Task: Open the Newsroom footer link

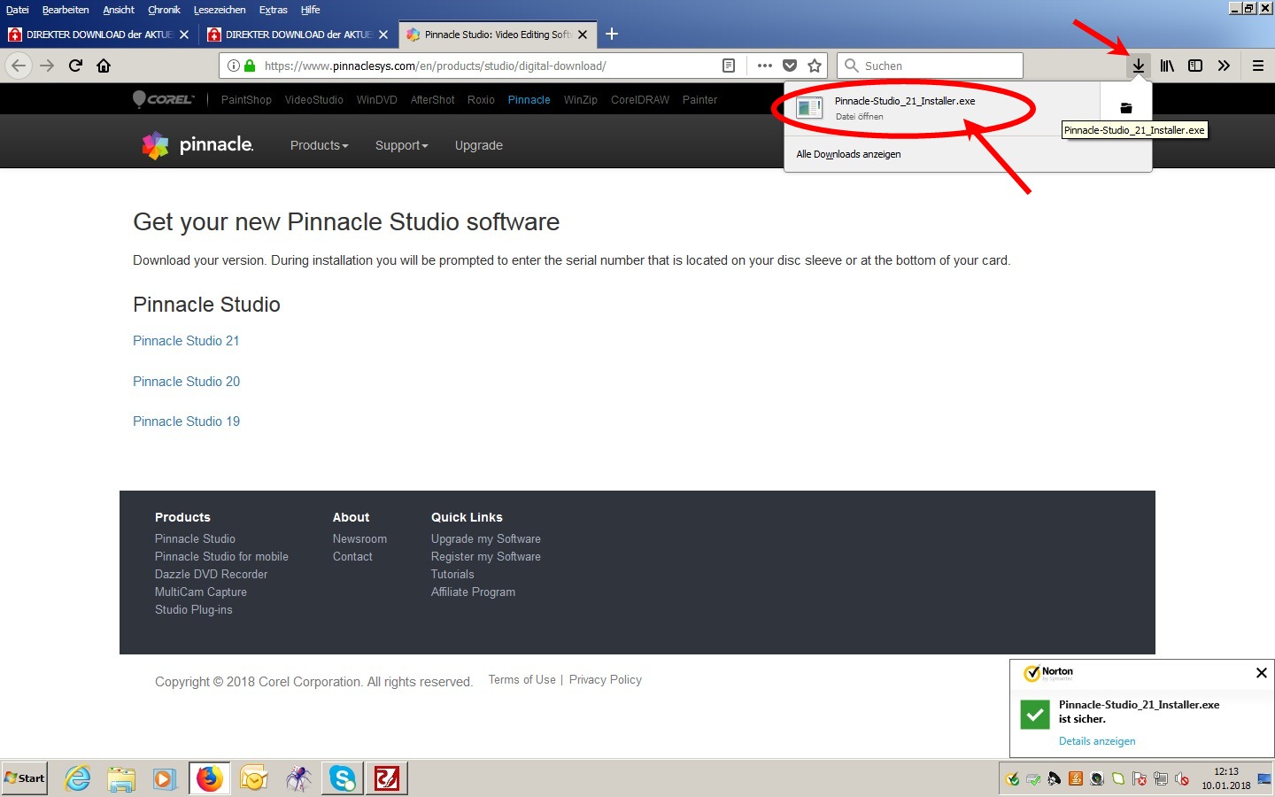Action: (359, 538)
